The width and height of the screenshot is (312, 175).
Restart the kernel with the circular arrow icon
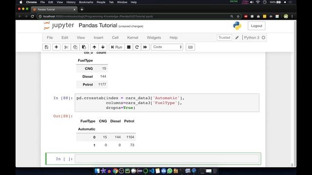point(137,47)
